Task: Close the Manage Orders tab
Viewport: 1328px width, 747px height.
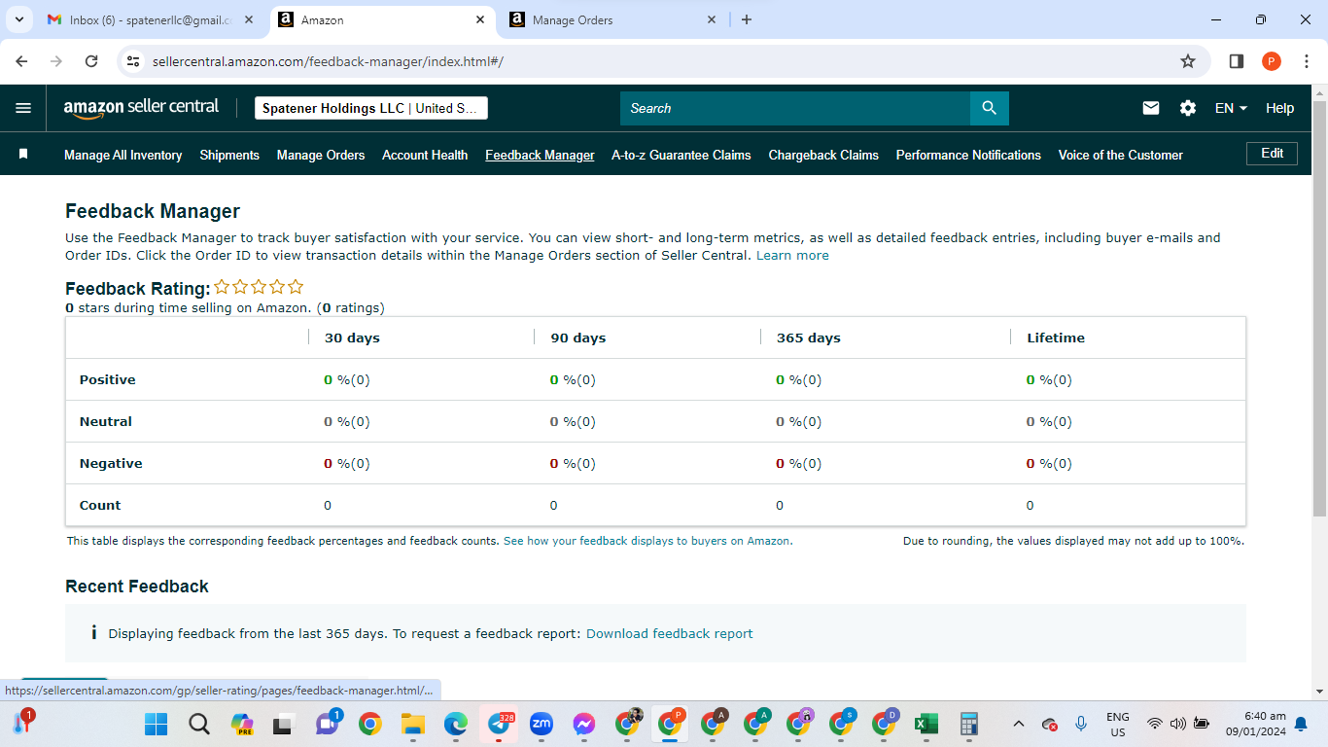Action: [712, 19]
